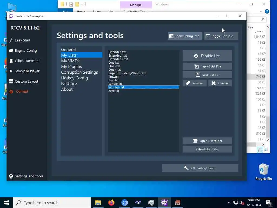Rename the selected list
The width and height of the screenshot is (277, 208).
tap(195, 83)
